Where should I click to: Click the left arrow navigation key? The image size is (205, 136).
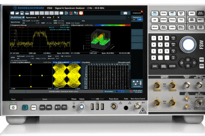coord(181,63)
